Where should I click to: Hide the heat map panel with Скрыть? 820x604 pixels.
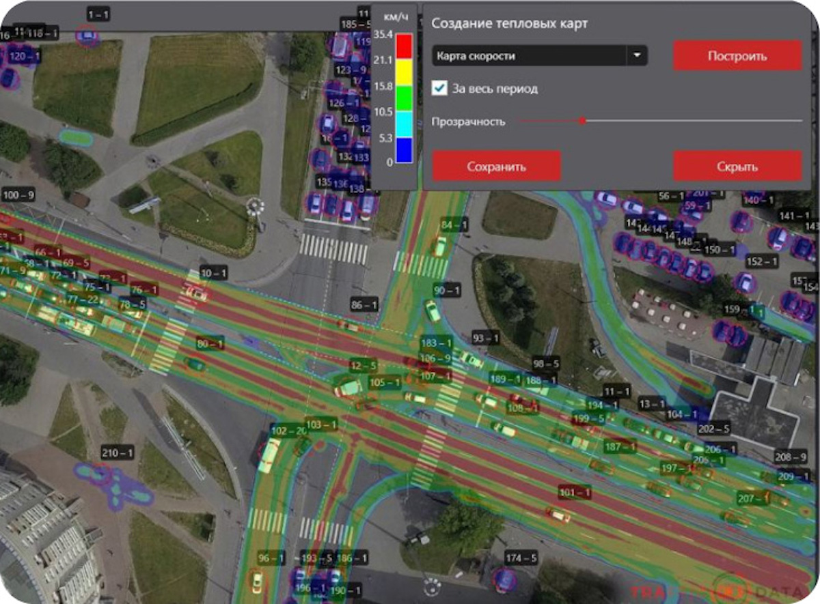tap(737, 167)
